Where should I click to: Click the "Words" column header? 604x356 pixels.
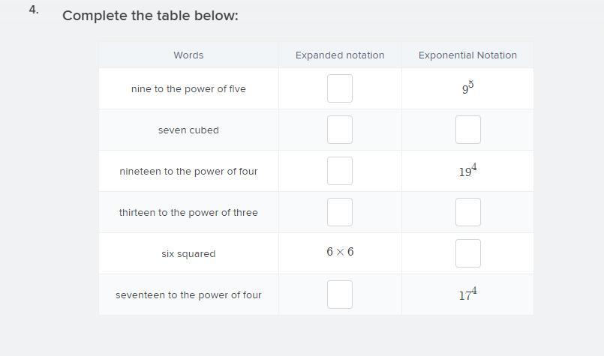[188, 55]
